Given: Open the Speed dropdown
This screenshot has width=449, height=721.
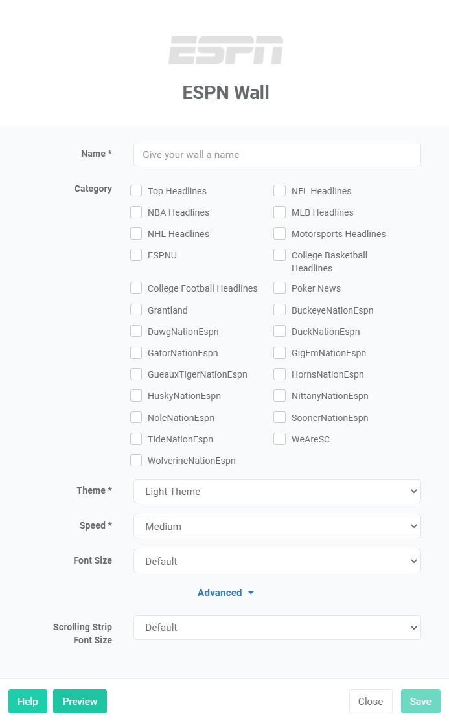Looking at the screenshot, I should tap(277, 526).
